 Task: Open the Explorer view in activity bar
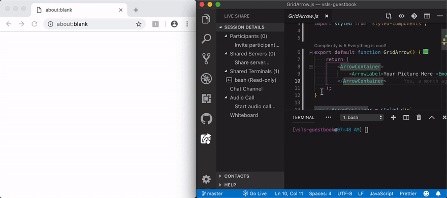tap(206, 19)
